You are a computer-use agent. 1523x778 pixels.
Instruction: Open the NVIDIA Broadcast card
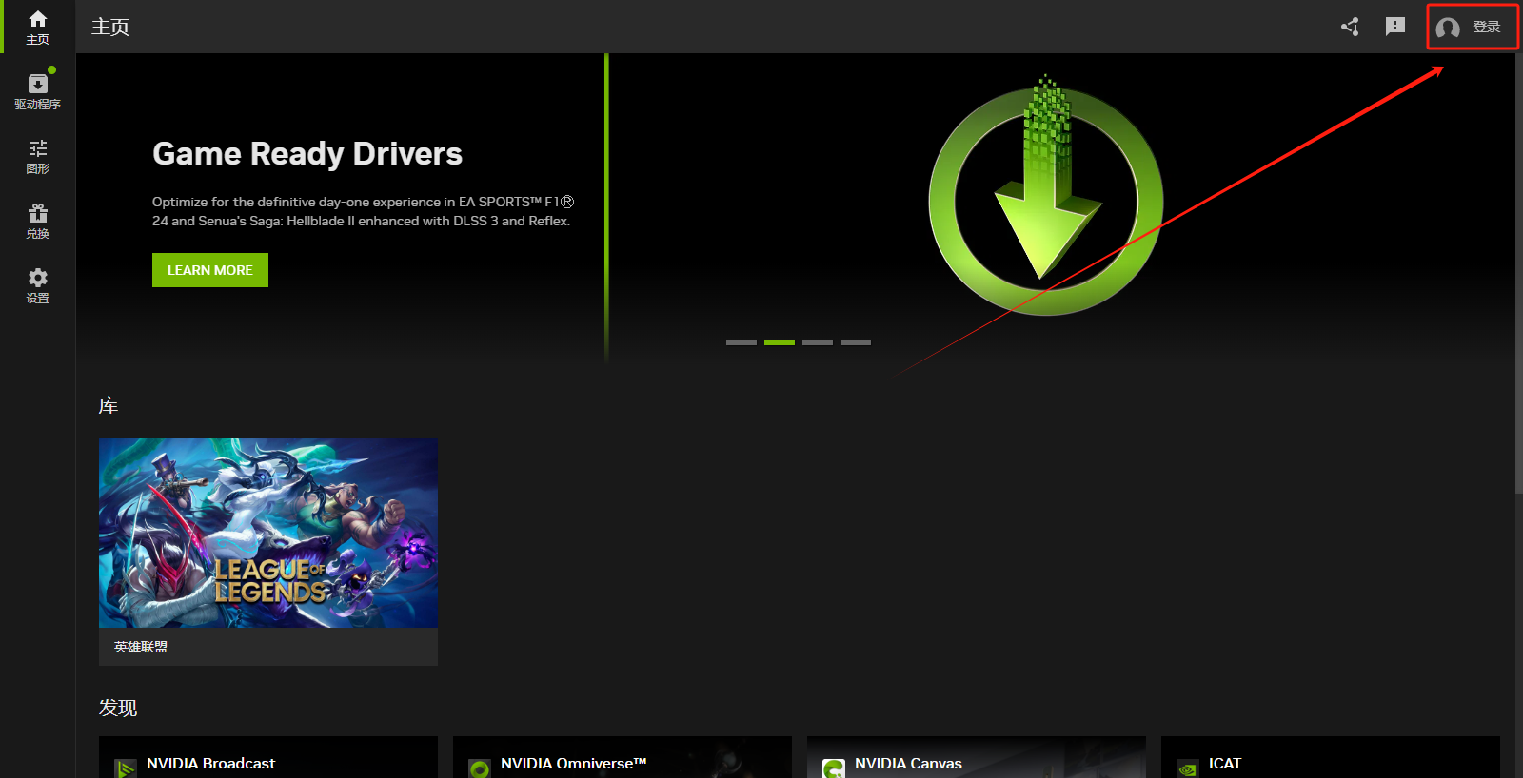(x=268, y=757)
